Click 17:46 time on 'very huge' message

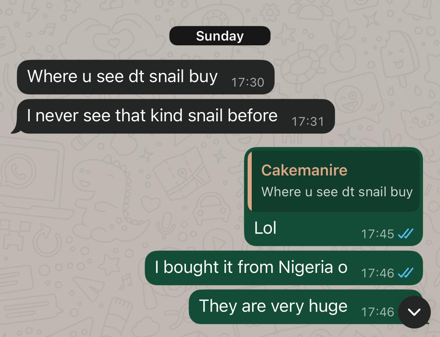377,312
